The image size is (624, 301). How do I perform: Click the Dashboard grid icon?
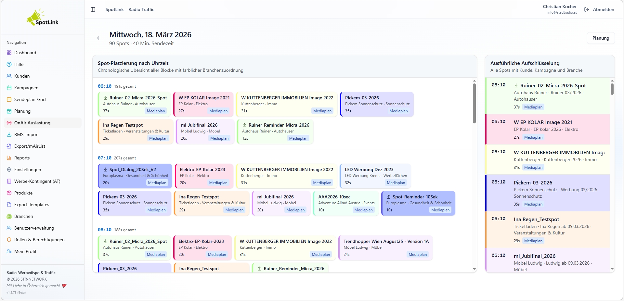[9, 53]
